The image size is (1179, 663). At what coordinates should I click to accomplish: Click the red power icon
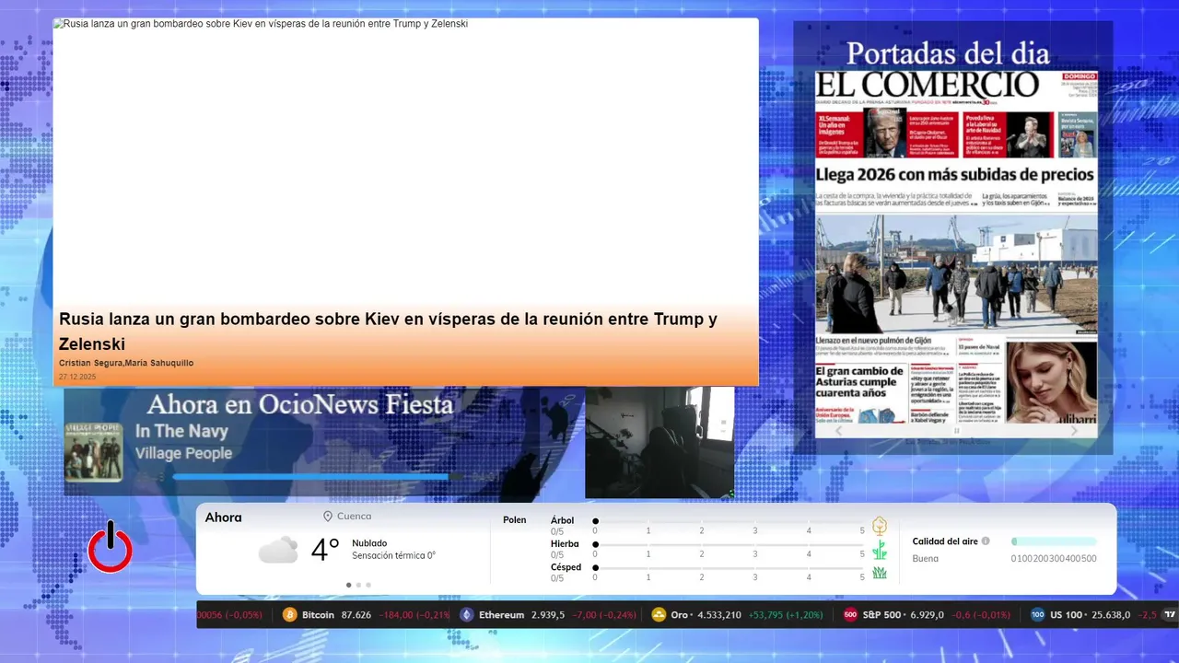pyautogui.click(x=110, y=547)
